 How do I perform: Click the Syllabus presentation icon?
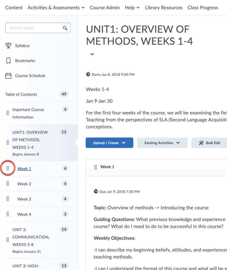coord(8,46)
